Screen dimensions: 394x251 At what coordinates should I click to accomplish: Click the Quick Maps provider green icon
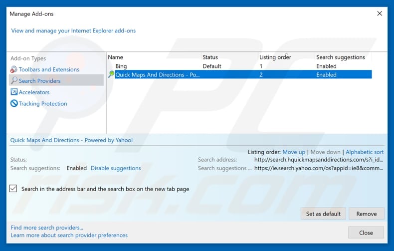pyautogui.click(x=111, y=74)
